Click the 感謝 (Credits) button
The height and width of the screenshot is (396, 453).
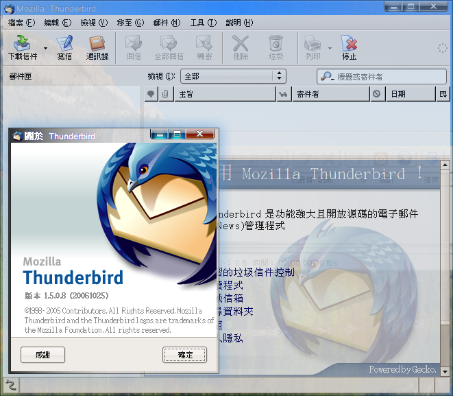43,355
